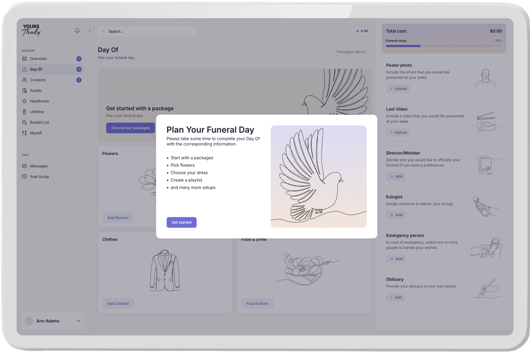Screen dimensions: 530x352
Task: Click the Obituary writing hand illustration
Action: pyautogui.click(x=486, y=289)
